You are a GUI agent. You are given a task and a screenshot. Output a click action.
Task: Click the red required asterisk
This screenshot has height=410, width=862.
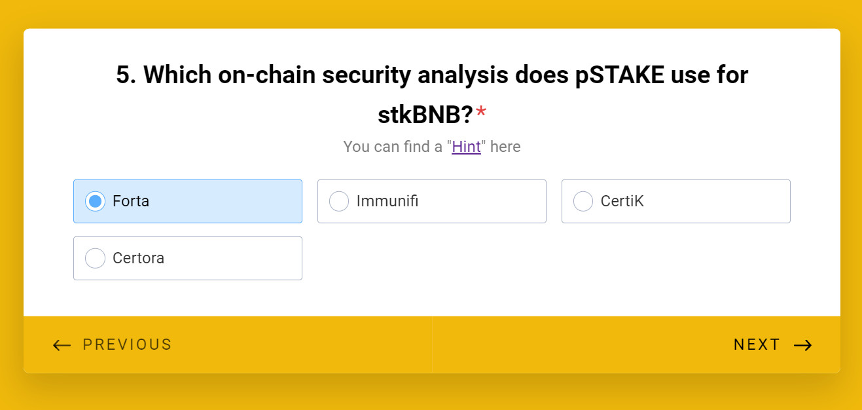481,114
